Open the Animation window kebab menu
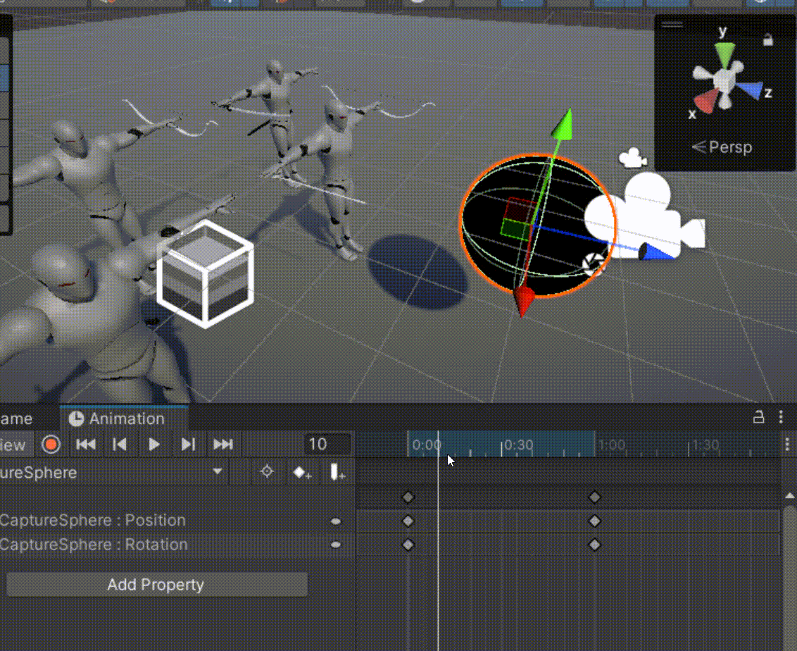The height and width of the screenshot is (651, 797). coord(781,417)
